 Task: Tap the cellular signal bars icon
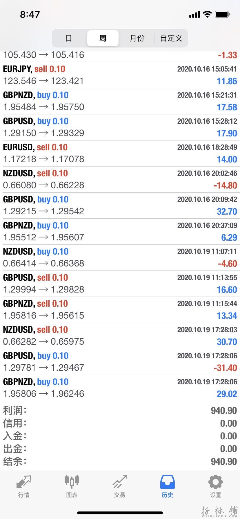pos(194,14)
